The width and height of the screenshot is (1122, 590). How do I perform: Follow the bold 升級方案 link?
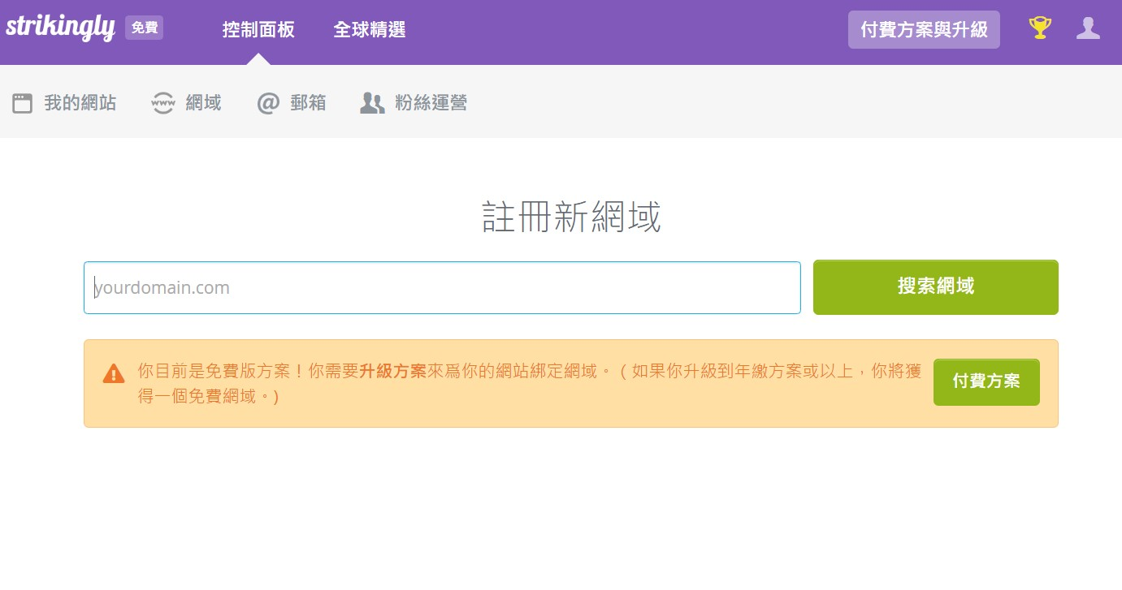point(392,372)
